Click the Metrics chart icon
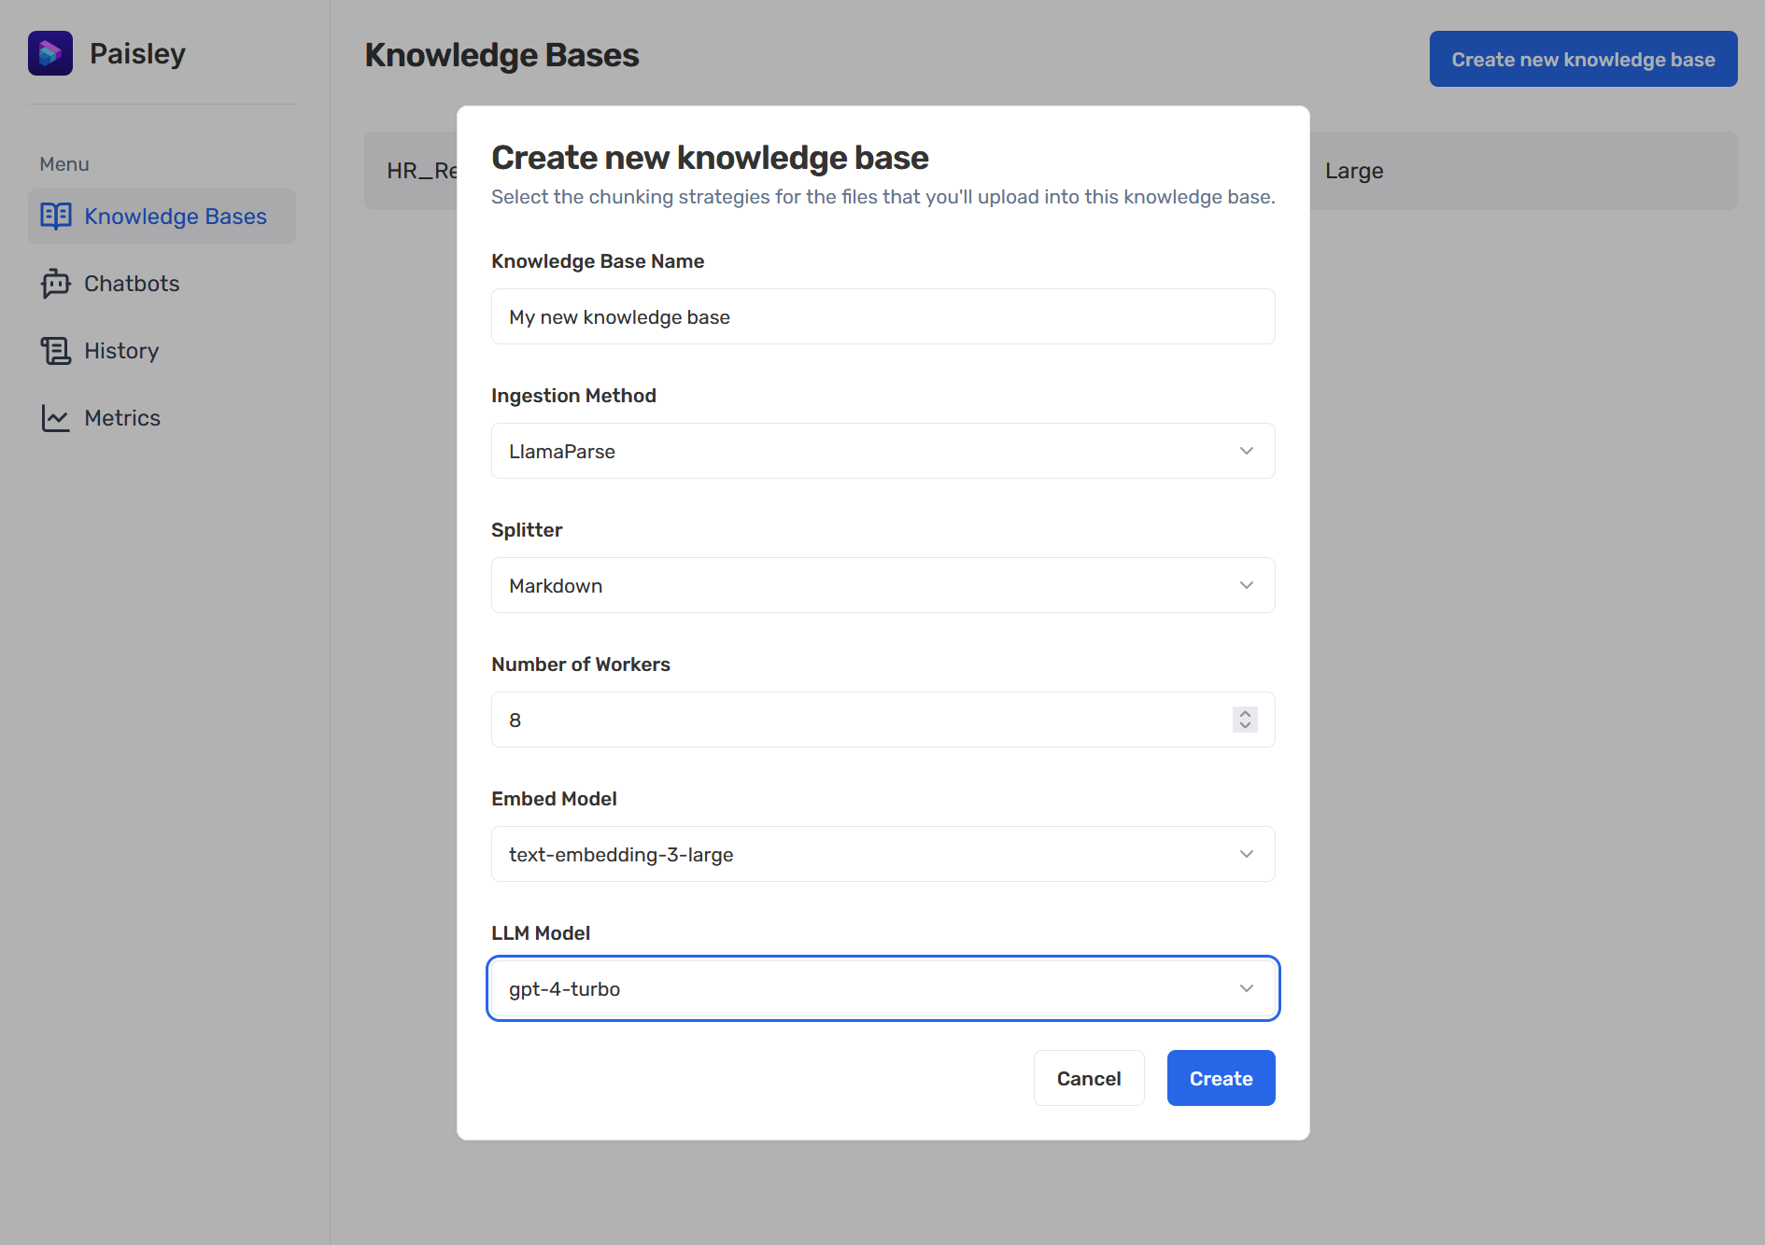This screenshot has height=1245, width=1765. (56, 418)
